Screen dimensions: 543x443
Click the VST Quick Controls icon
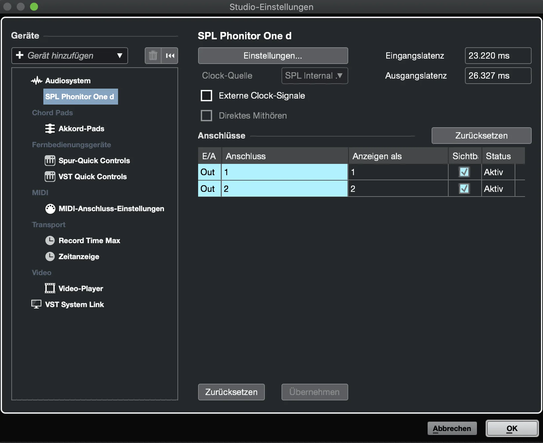tap(50, 177)
